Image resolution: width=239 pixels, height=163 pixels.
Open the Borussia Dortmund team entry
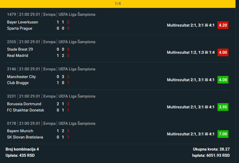pyautogui.click(x=24, y=104)
